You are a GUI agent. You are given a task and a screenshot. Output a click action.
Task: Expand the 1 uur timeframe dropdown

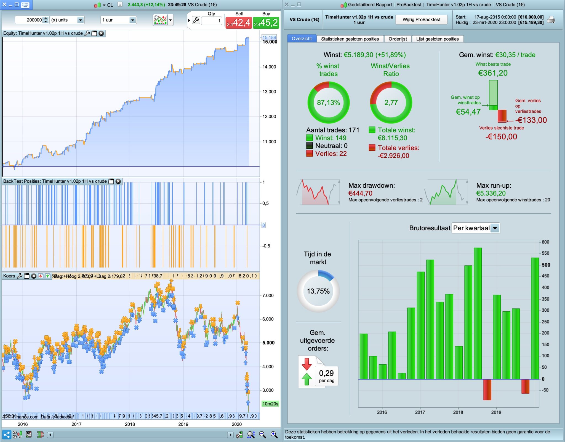[x=132, y=20]
